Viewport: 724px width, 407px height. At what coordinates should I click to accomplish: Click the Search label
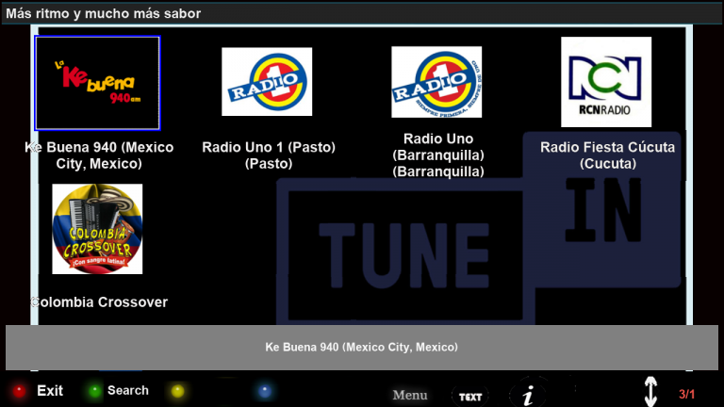tap(128, 390)
